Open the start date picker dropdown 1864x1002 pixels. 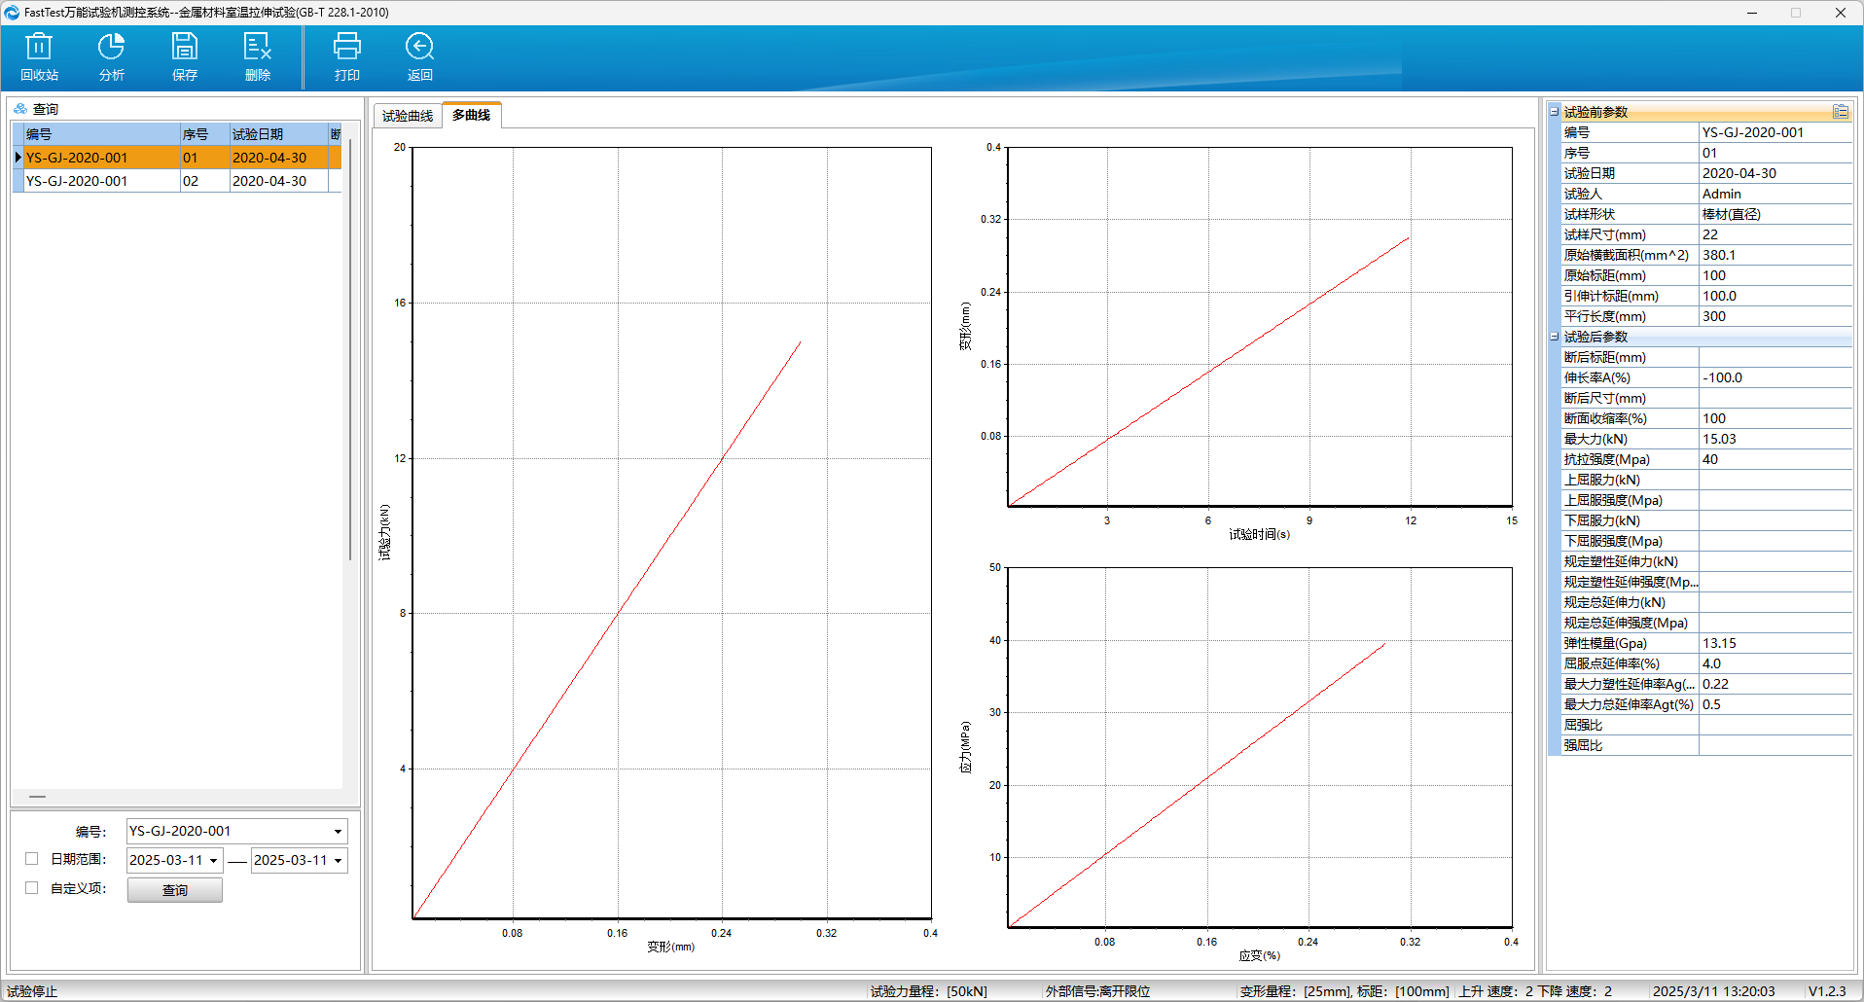pos(213,861)
